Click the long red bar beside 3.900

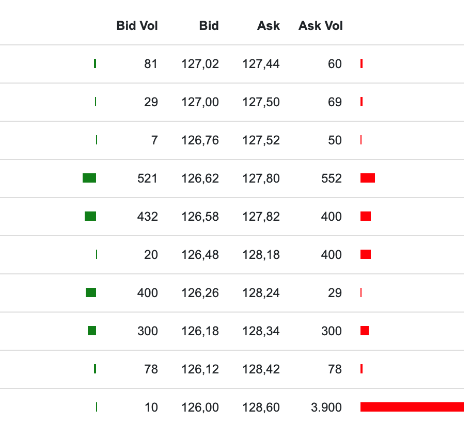tap(412, 407)
